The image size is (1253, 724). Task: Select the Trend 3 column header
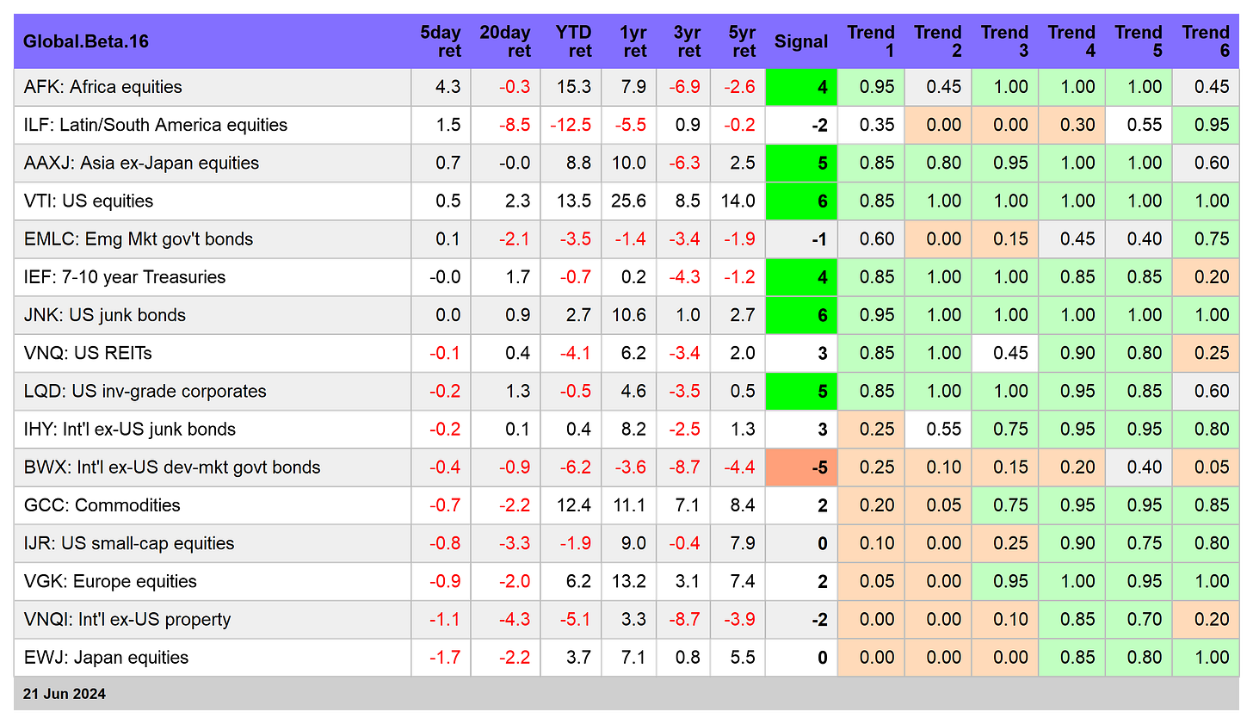(x=1005, y=41)
